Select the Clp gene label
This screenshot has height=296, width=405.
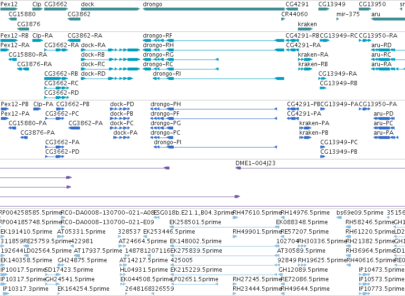pyautogui.click(x=37, y=4)
